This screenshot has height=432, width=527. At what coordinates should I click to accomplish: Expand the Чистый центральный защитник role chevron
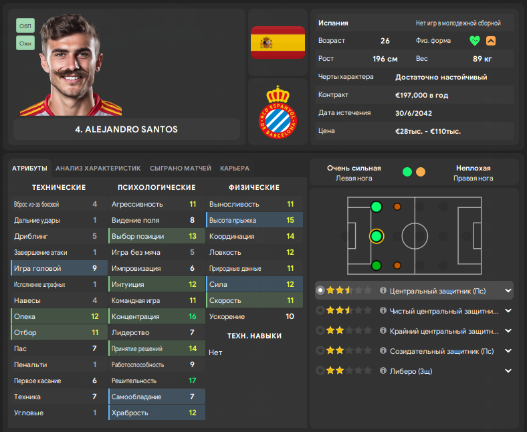(x=508, y=311)
